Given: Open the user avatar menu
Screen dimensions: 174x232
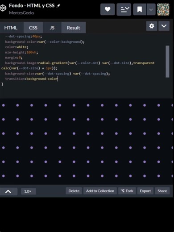Looking at the screenshot, I should tap(163, 9).
